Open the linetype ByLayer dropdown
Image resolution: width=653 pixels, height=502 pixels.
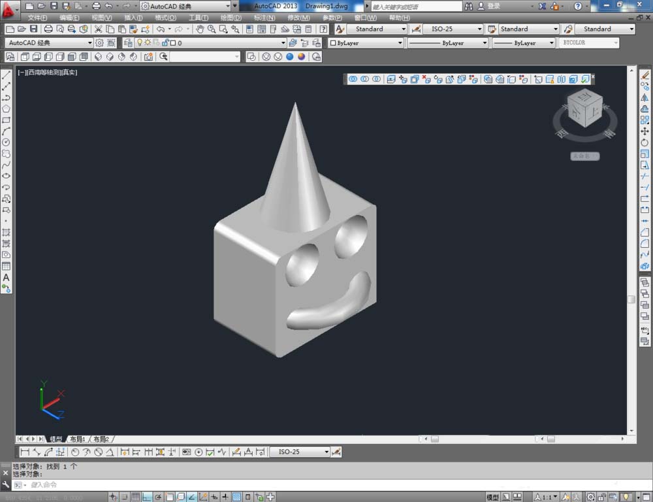pyautogui.click(x=447, y=42)
